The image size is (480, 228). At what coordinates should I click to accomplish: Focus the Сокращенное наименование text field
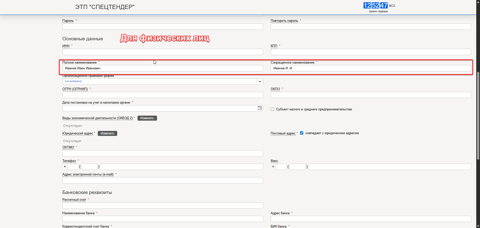coord(370,68)
